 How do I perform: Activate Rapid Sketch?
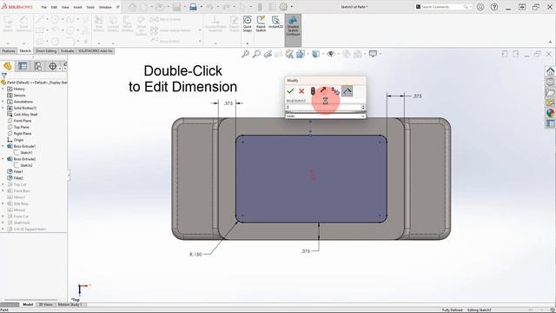tap(261, 23)
